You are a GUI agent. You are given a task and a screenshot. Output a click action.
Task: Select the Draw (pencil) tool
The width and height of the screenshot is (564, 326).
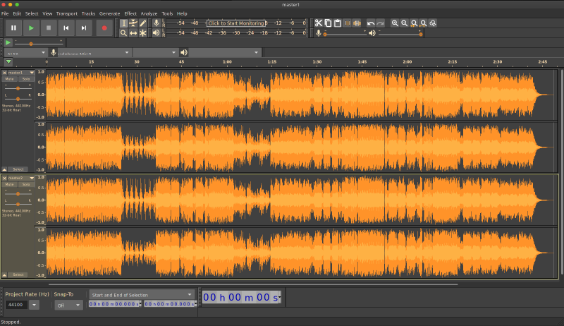pyautogui.click(x=143, y=23)
